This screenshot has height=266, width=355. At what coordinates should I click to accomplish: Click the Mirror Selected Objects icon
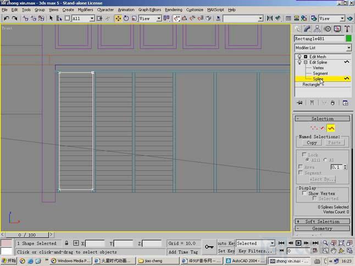tap(270, 18)
